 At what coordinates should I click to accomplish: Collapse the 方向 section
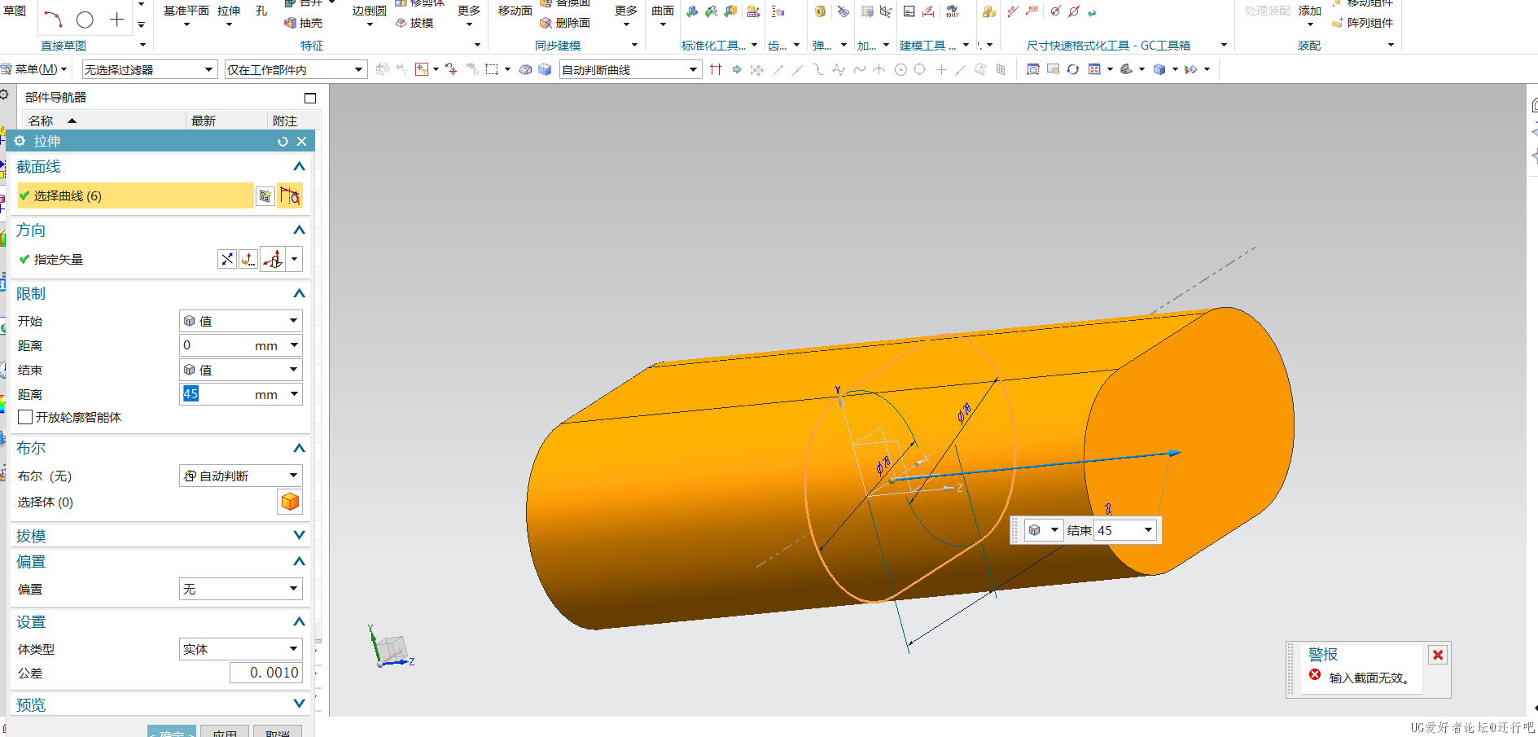(x=299, y=230)
